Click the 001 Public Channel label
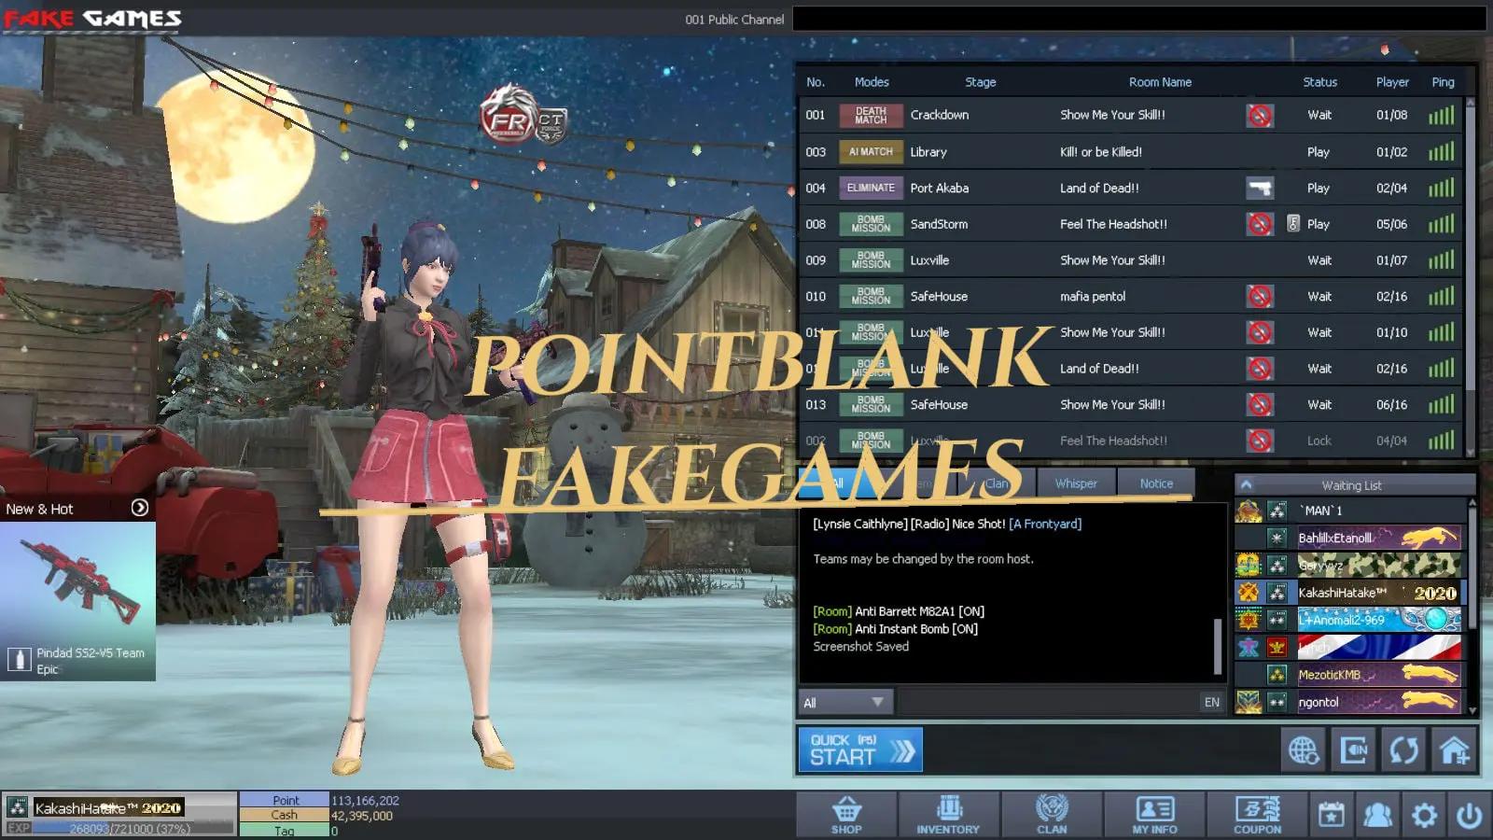Image resolution: width=1493 pixels, height=840 pixels. pyautogui.click(x=734, y=20)
